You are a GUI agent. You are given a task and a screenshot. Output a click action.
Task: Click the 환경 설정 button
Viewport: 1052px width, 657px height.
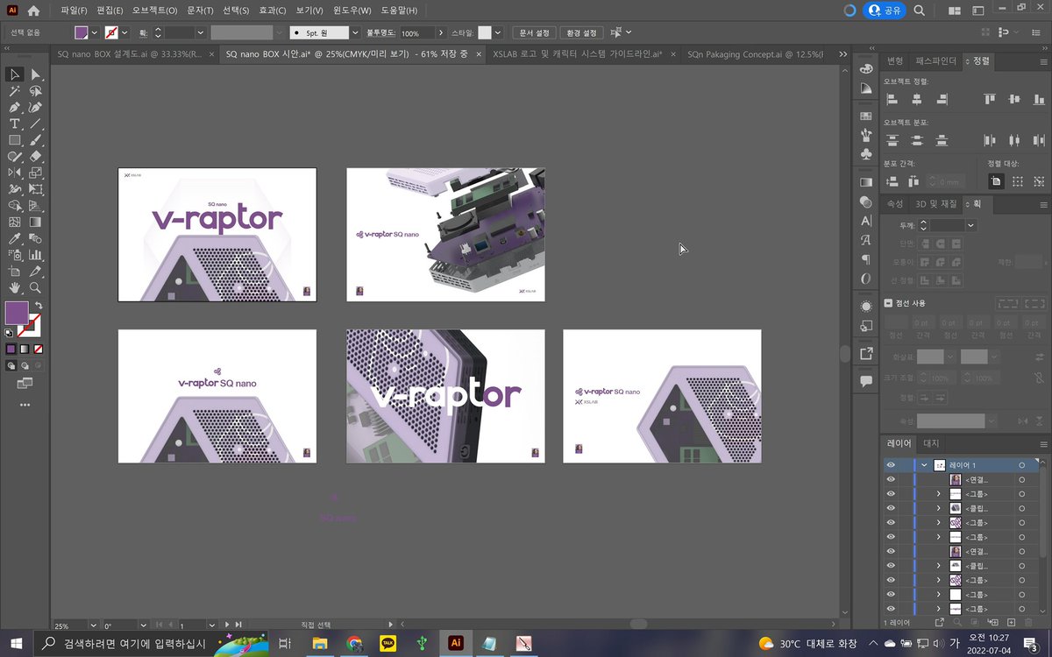tap(581, 32)
